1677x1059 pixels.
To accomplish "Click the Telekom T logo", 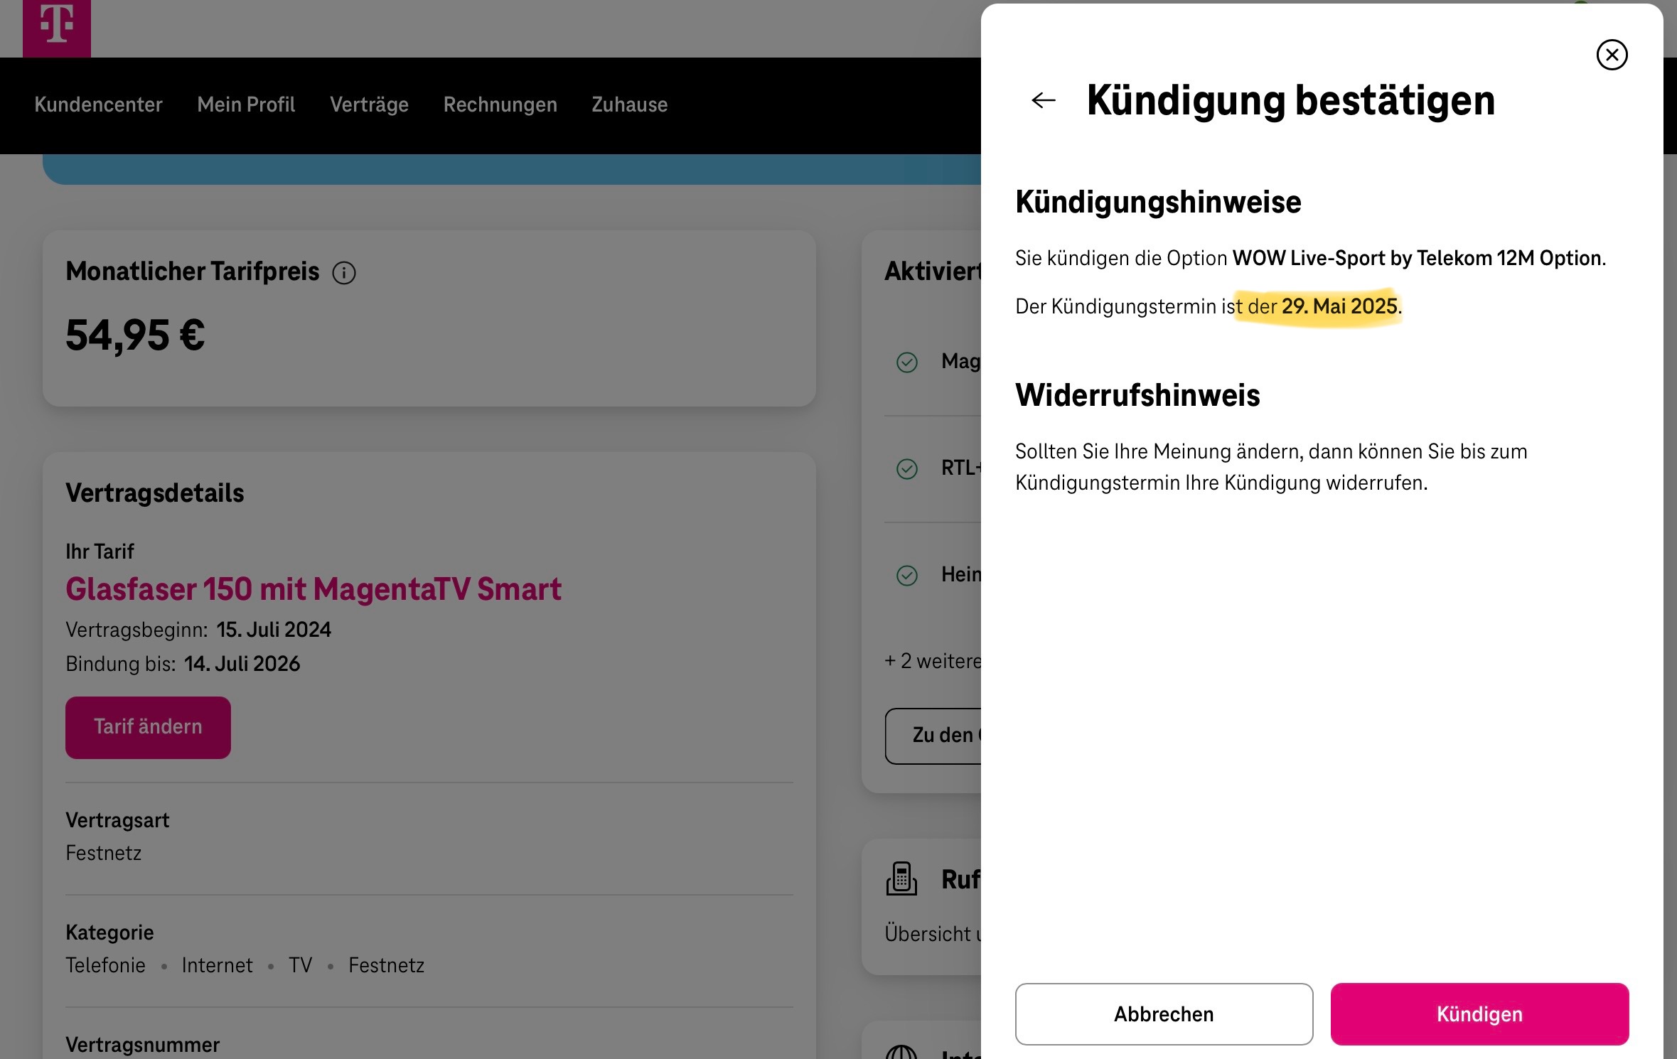I will coord(57,27).
